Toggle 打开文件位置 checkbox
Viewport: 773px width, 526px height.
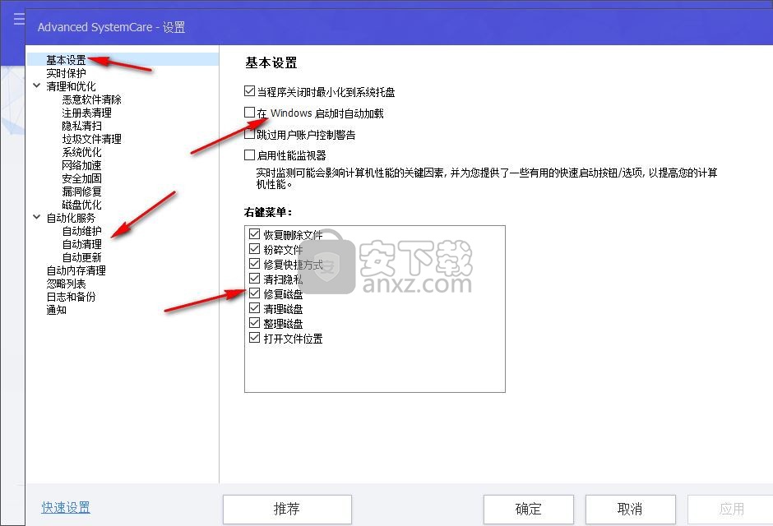pos(254,339)
